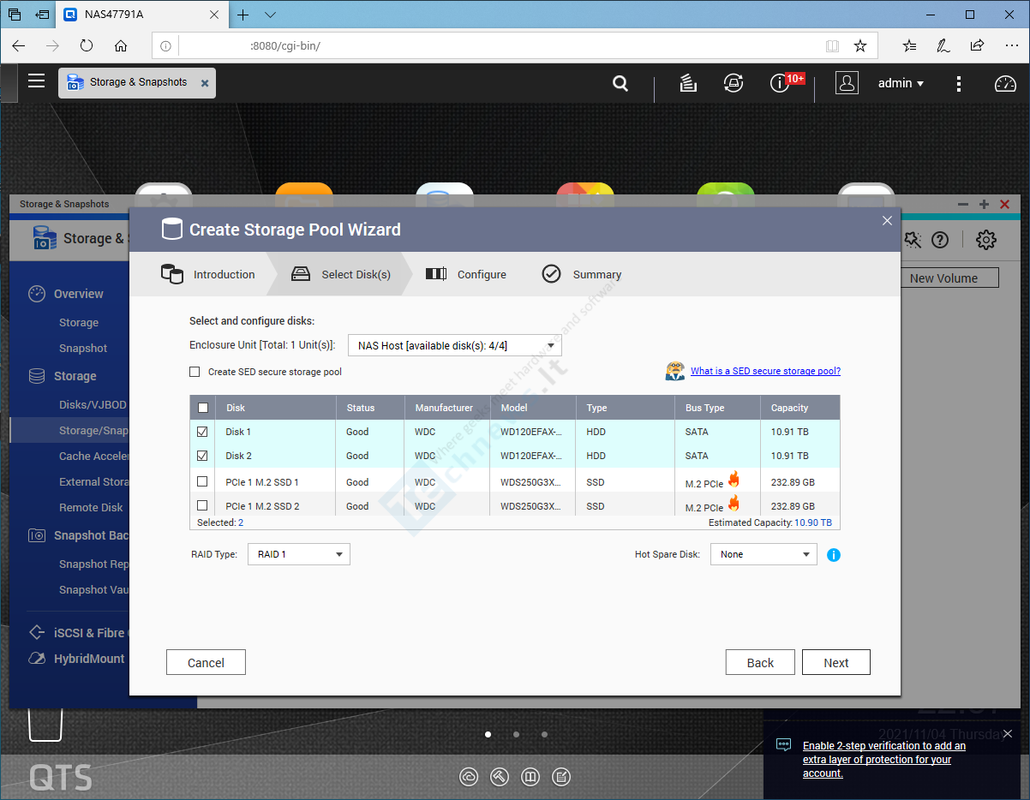Viewport: 1030px width, 800px height.
Task: Open the three-dot more options icon
Action: (x=959, y=84)
